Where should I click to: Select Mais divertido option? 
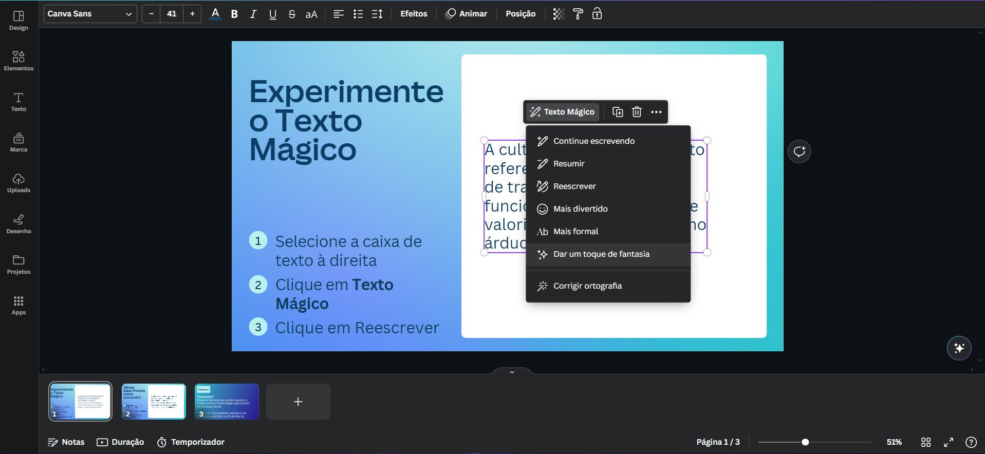click(x=608, y=209)
